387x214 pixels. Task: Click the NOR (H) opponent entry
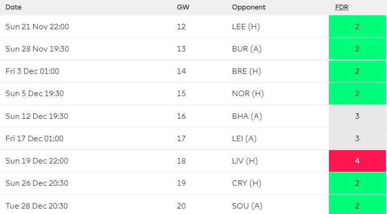[247, 94]
